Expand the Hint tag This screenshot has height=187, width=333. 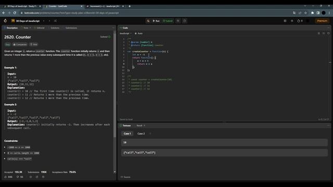coord(33,45)
